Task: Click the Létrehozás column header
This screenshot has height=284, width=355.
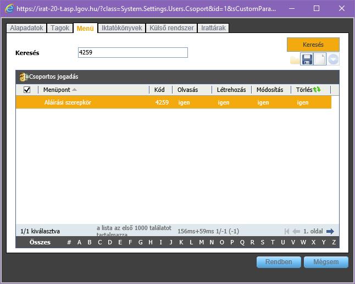Action: pos(231,90)
